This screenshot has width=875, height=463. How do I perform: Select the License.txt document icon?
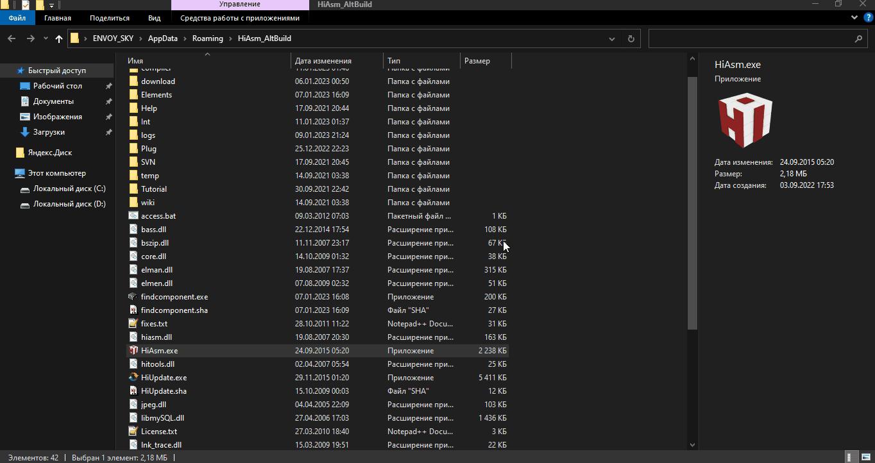pos(133,432)
